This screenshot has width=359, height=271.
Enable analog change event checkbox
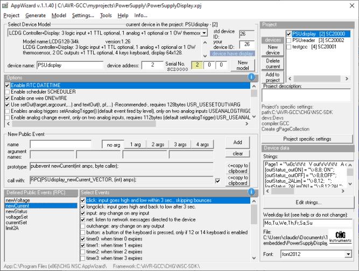[x=8, y=118]
